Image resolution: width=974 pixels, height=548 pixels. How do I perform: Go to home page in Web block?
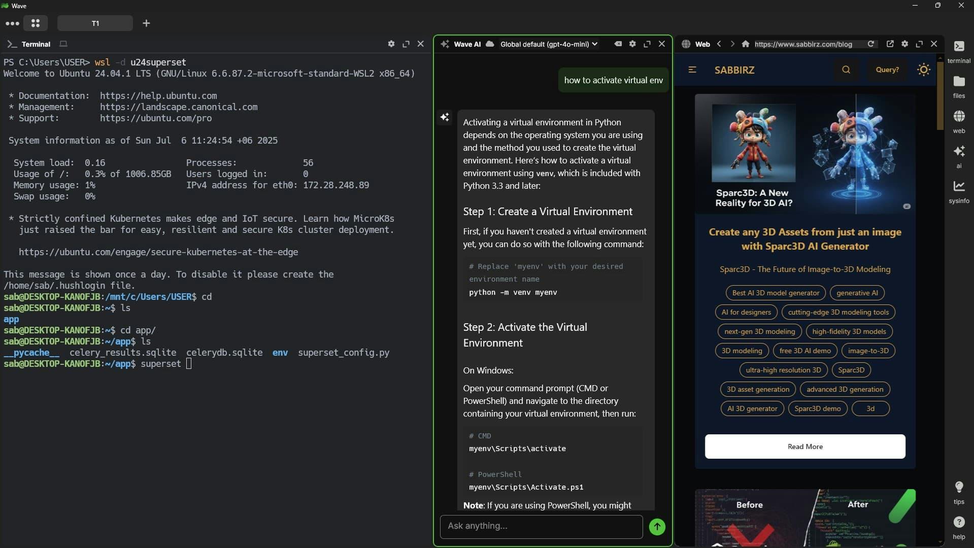746,44
